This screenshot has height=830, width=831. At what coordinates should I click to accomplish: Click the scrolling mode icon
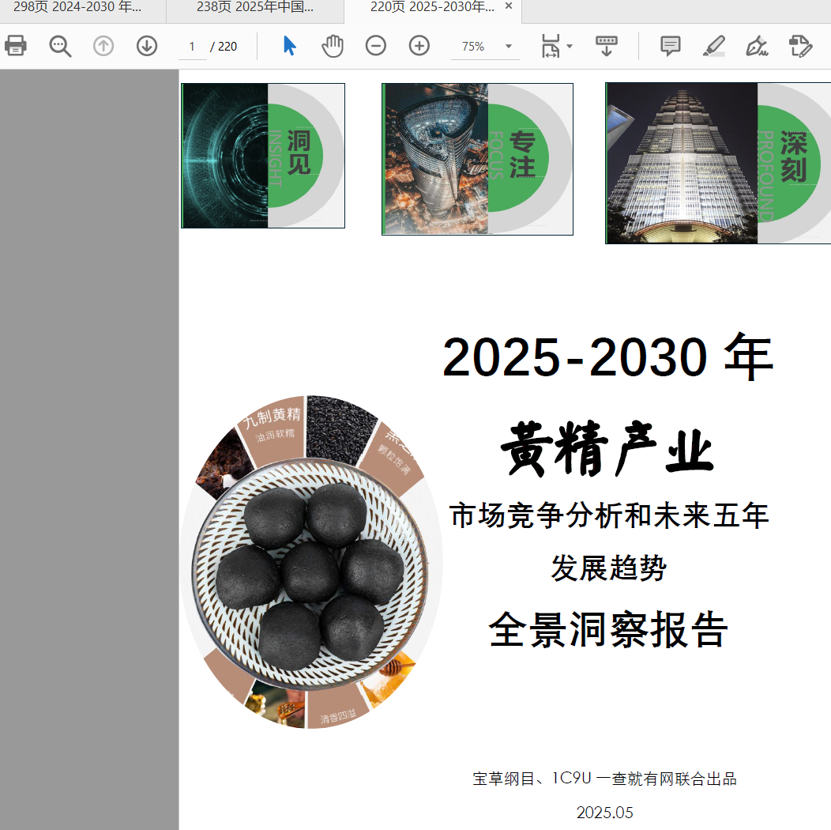pyautogui.click(x=607, y=46)
